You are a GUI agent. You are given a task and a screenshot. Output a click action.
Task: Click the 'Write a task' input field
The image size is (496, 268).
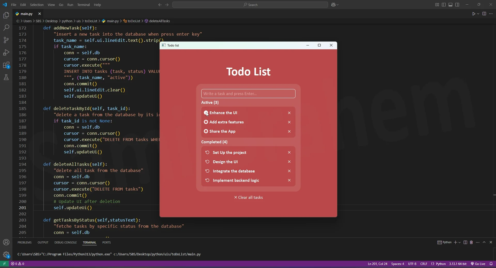tap(248, 93)
